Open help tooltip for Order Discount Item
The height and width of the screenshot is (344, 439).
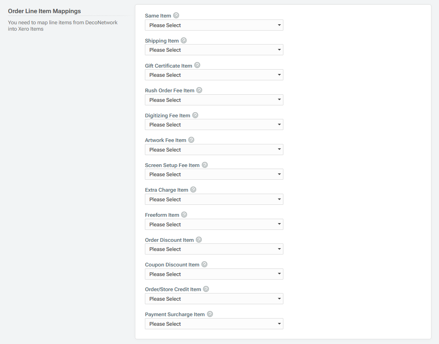tap(199, 240)
